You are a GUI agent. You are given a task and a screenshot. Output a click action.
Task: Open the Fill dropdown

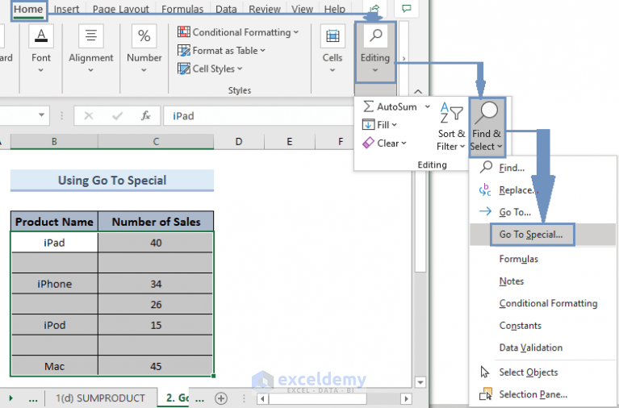click(x=379, y=125)
